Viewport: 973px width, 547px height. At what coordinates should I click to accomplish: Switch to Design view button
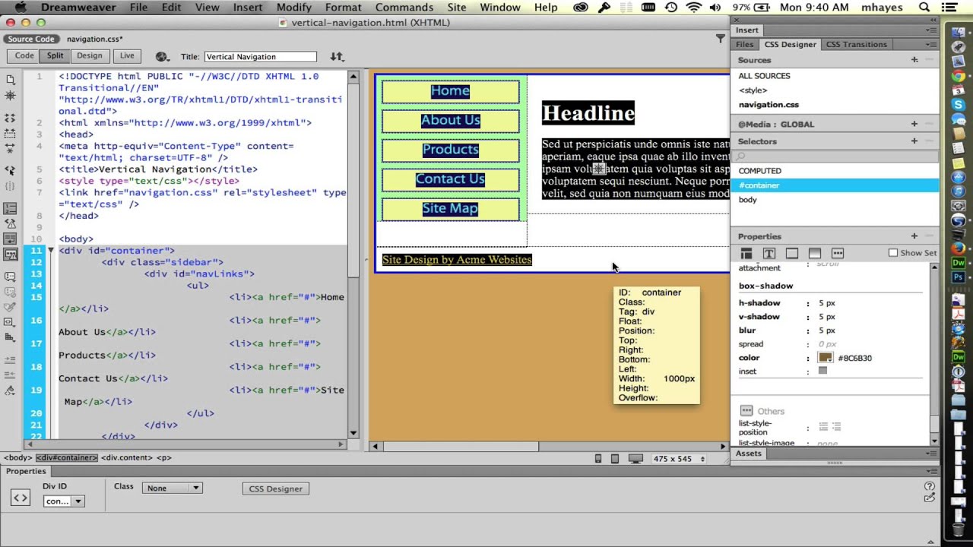tap(89, 55)
